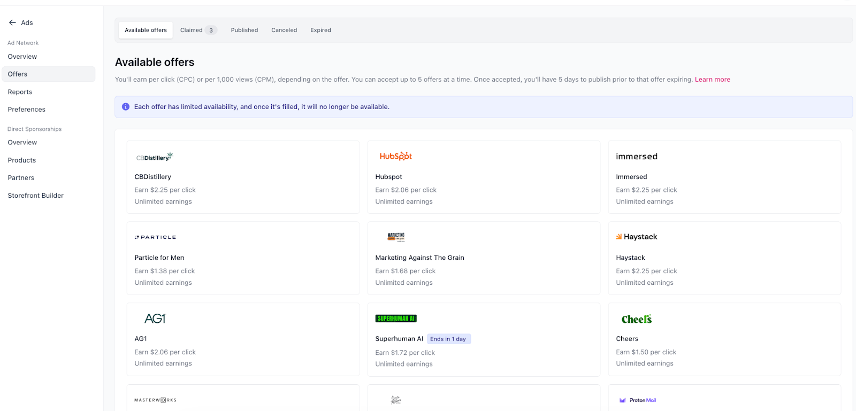Click the Cheers logo
Image resolution: width=856 pixels, height=411 pixels.
pos(636,319)
